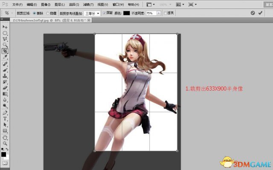Open the 编辑(E) menu
Viewport: 273px width, 170px height.
click(x=32, y=5)
